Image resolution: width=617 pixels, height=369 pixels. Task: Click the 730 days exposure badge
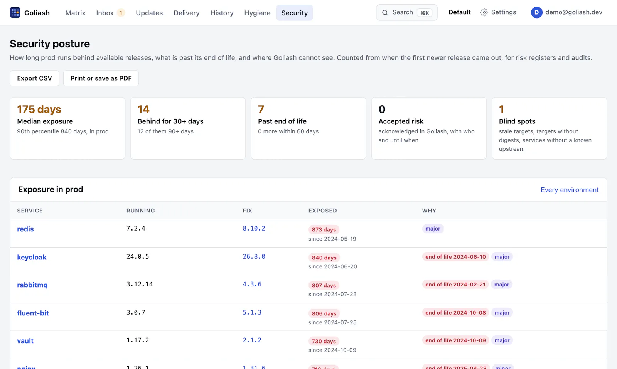pyautogui.click(x=324, y=341)
